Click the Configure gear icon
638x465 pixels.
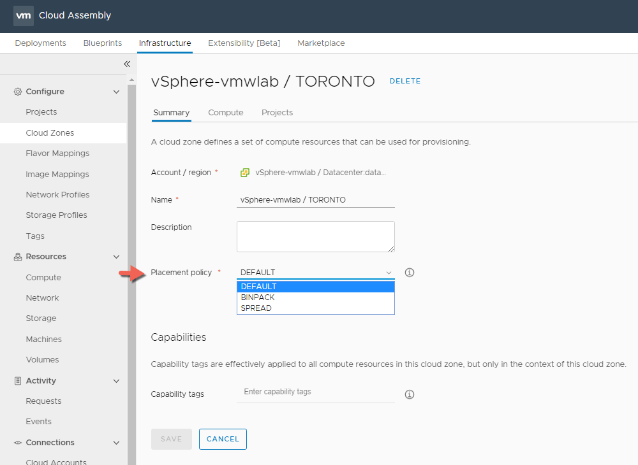click(x=18, y=92)
